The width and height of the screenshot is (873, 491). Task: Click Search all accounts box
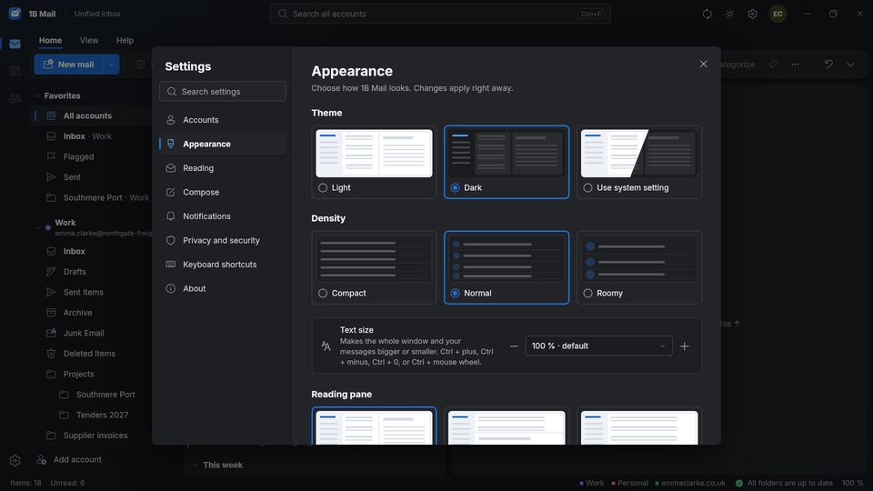440,14
